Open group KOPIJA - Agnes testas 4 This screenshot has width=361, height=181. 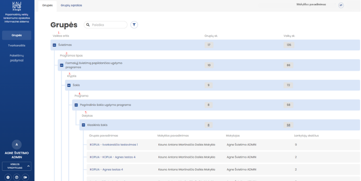click(106, 170)
